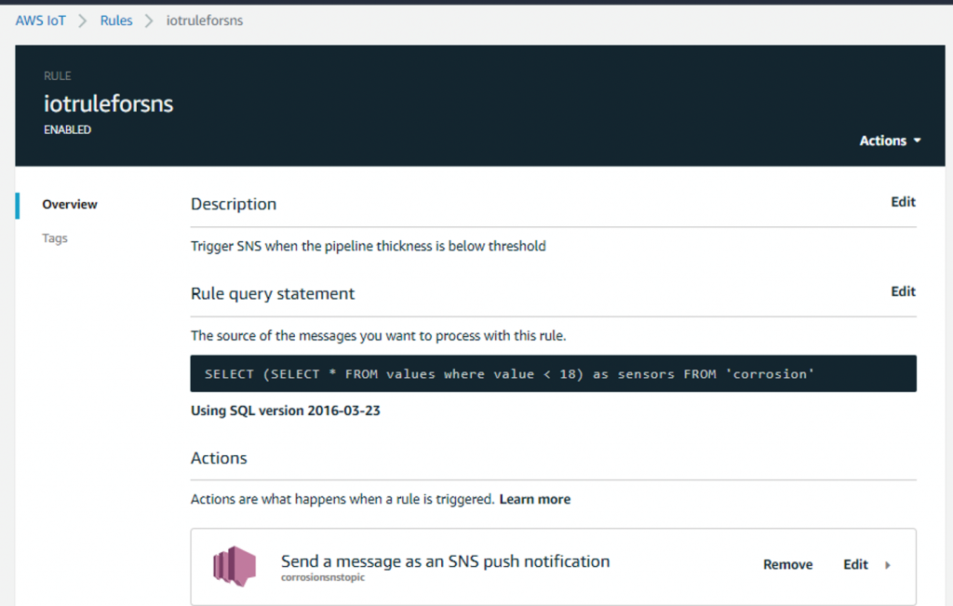The height and width of the screenshot is (606, 953).
Task: Go to the Rules breadcrumb link
Action: click(x=116, y=20)
